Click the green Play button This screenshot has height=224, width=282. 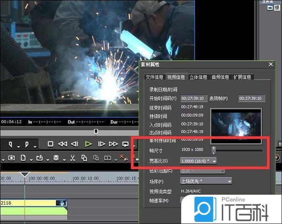coord(89,144)
